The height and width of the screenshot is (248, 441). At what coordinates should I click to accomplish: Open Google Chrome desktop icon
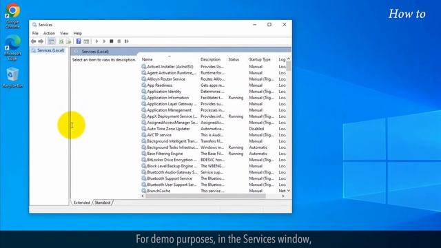coord(12,16)
